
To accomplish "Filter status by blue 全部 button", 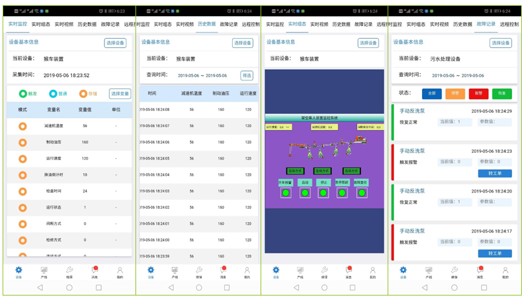I will [x=432, y=94].
